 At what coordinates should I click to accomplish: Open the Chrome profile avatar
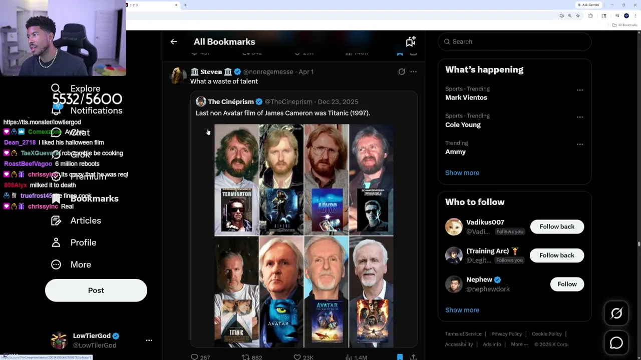coord(626,16)
